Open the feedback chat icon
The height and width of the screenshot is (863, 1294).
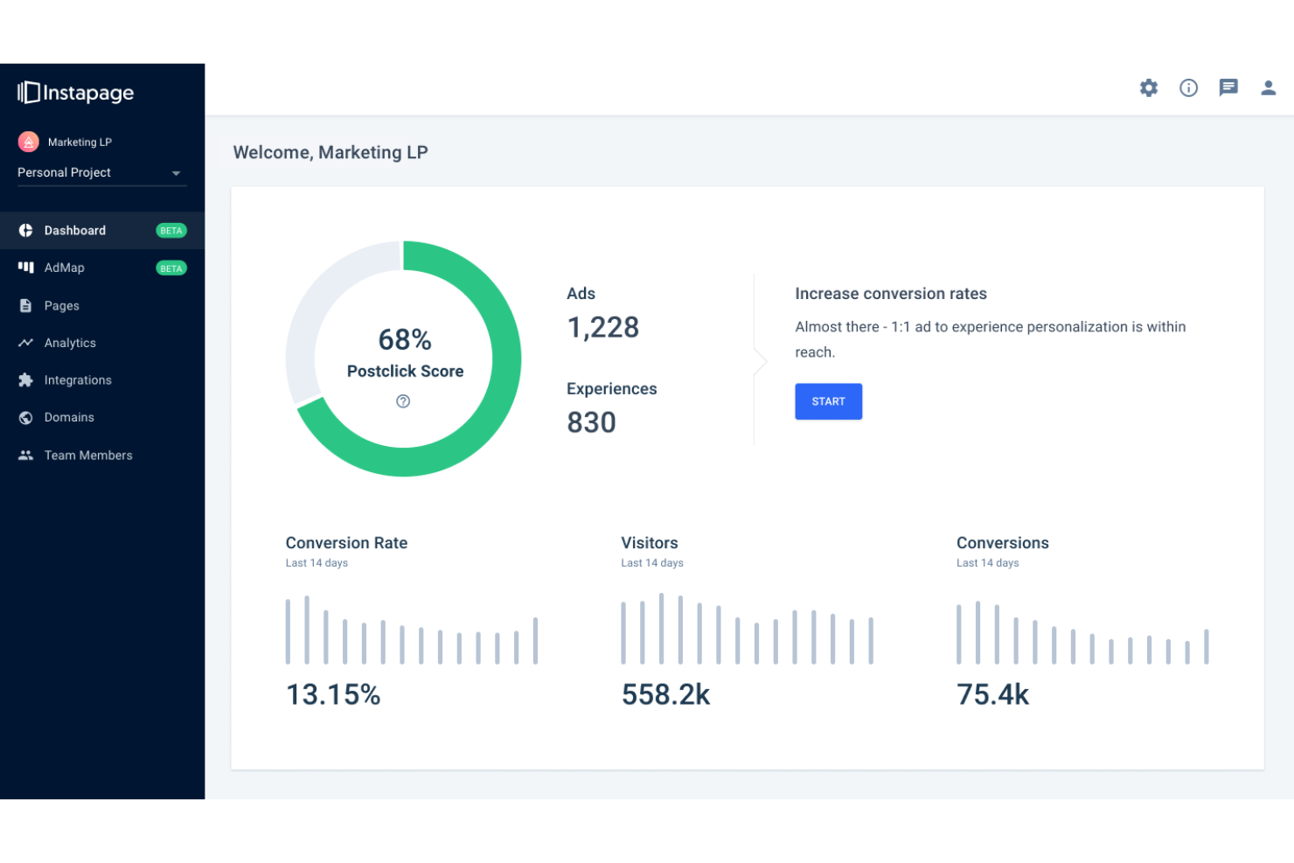pos(1228,87)
